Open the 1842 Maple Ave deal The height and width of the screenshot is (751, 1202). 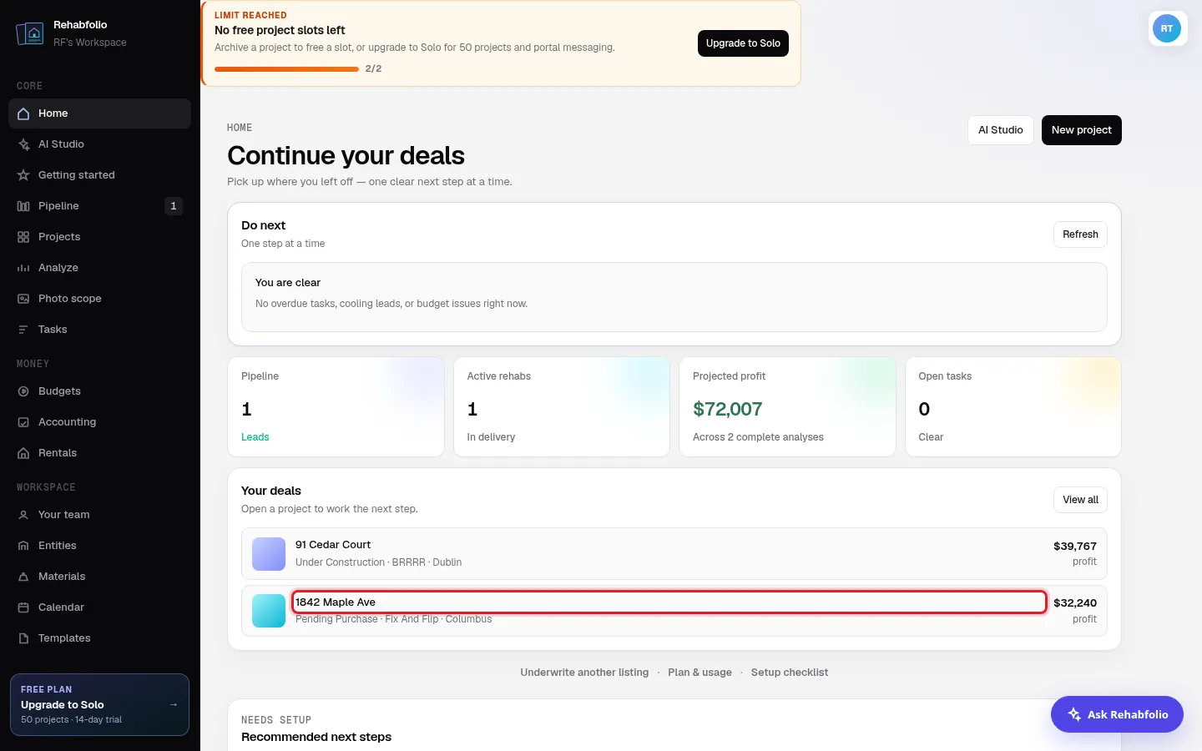point(674,611)
